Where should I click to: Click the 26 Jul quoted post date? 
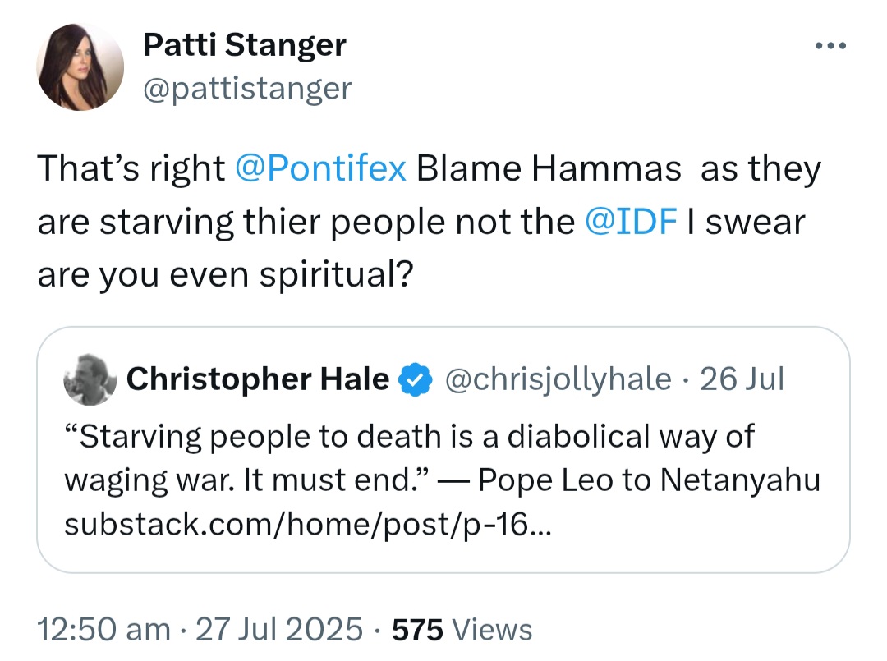coord(742,379)
